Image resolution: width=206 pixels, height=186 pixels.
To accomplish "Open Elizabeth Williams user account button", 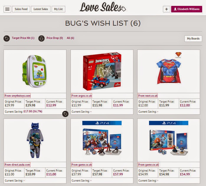I will tap(187, 9).
